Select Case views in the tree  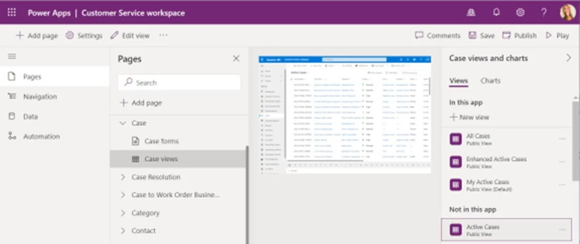pos(178,159)
